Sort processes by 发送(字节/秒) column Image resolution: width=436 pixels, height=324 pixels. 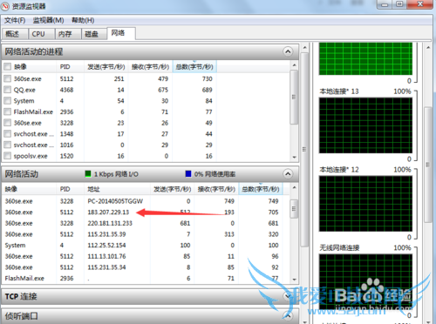[x=106, y=67]
